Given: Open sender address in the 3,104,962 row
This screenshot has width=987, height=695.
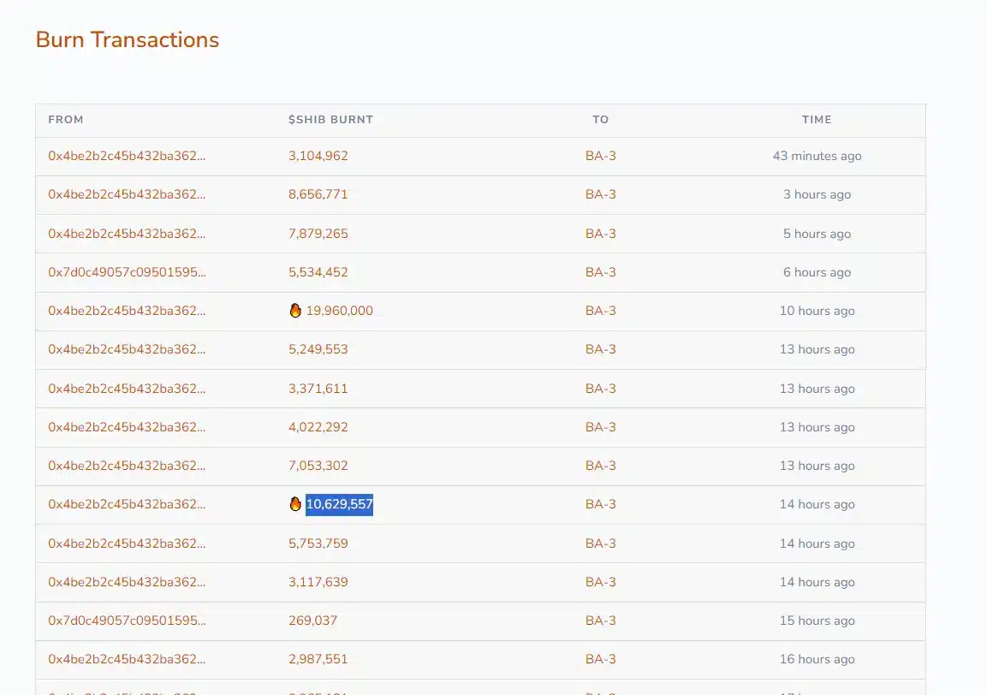Looking at the screenshot, I should coord(127,156).
